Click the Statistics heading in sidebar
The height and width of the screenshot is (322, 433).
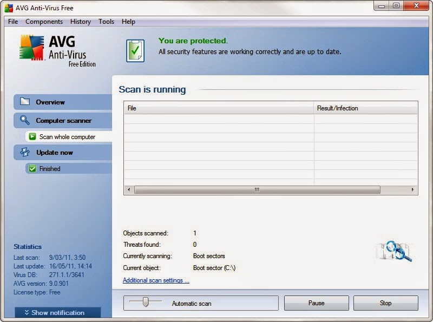tap(28, 247)
